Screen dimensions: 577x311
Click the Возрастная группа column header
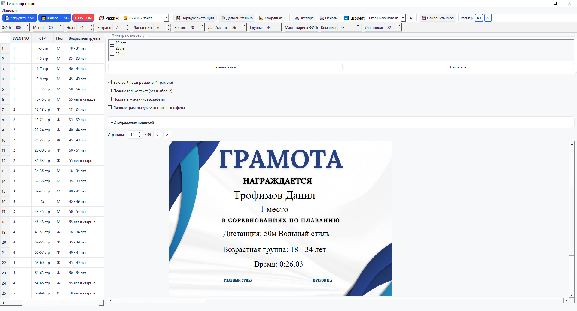(x=84, y=38)
